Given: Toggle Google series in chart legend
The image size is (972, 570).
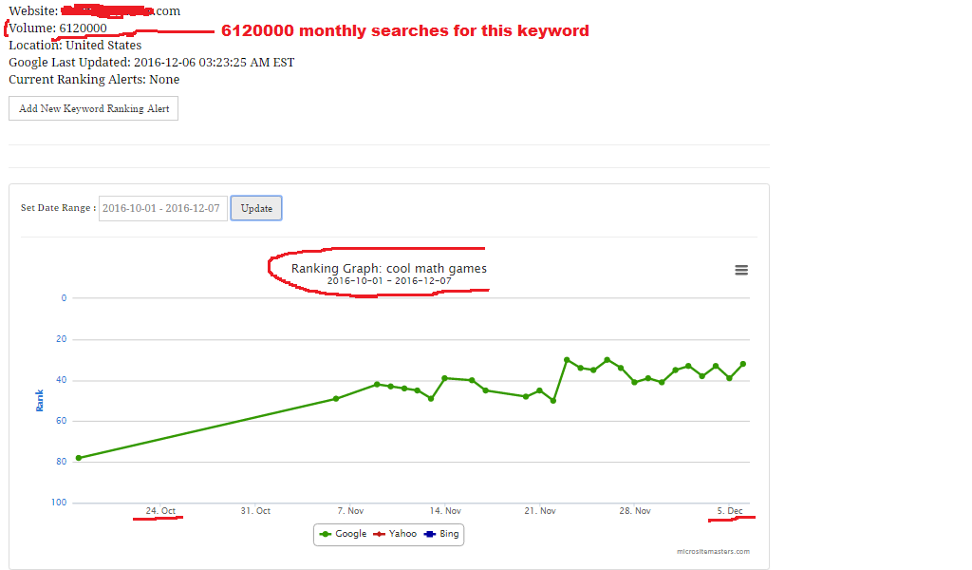Looking at the screenshot, I should click(343, 534).
